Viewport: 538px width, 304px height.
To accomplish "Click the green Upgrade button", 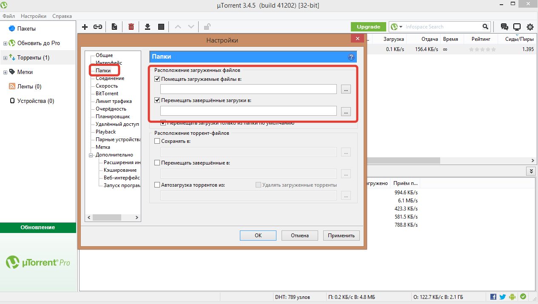I will coord(368,27).
